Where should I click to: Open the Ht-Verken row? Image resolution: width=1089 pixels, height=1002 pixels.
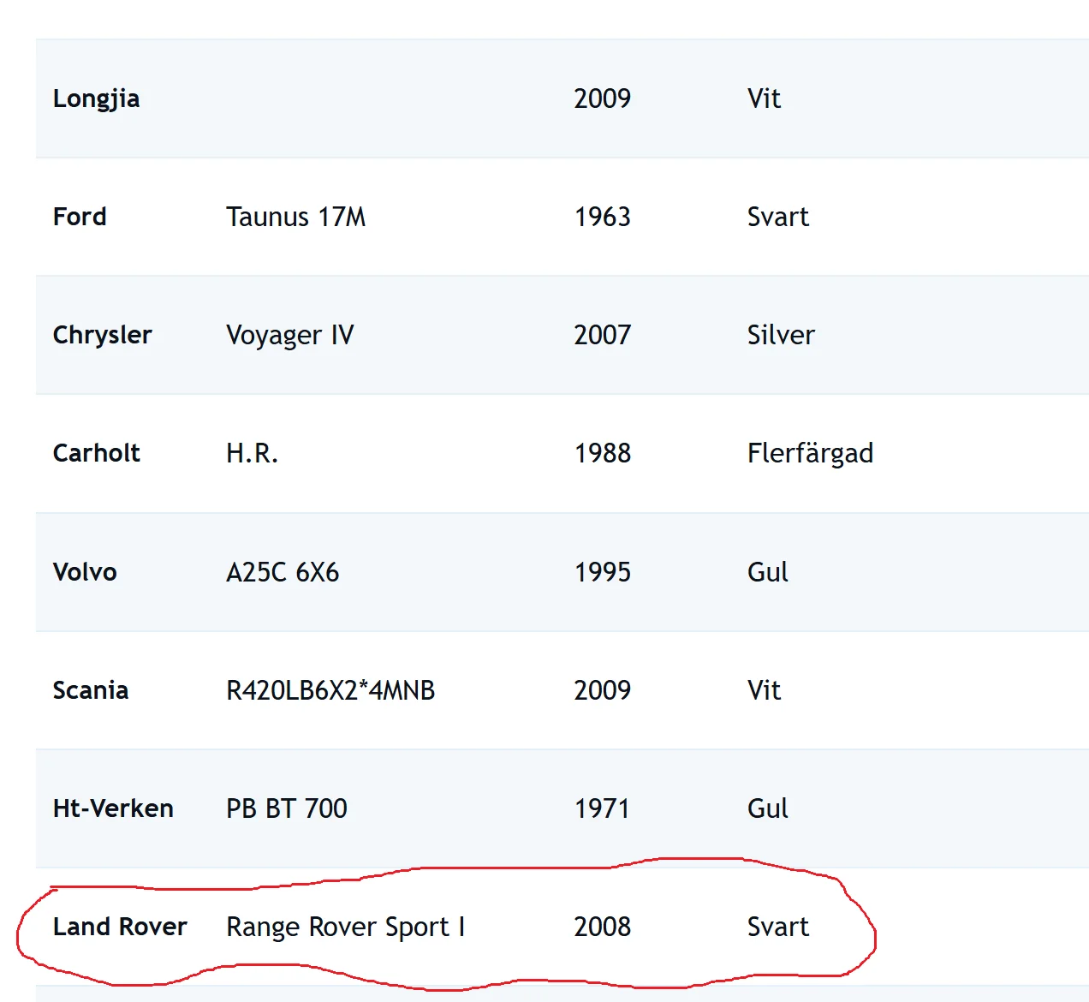[x=562, y=808]
